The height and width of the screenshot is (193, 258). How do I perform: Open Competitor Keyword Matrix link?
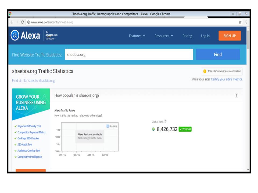coord(31,132)
